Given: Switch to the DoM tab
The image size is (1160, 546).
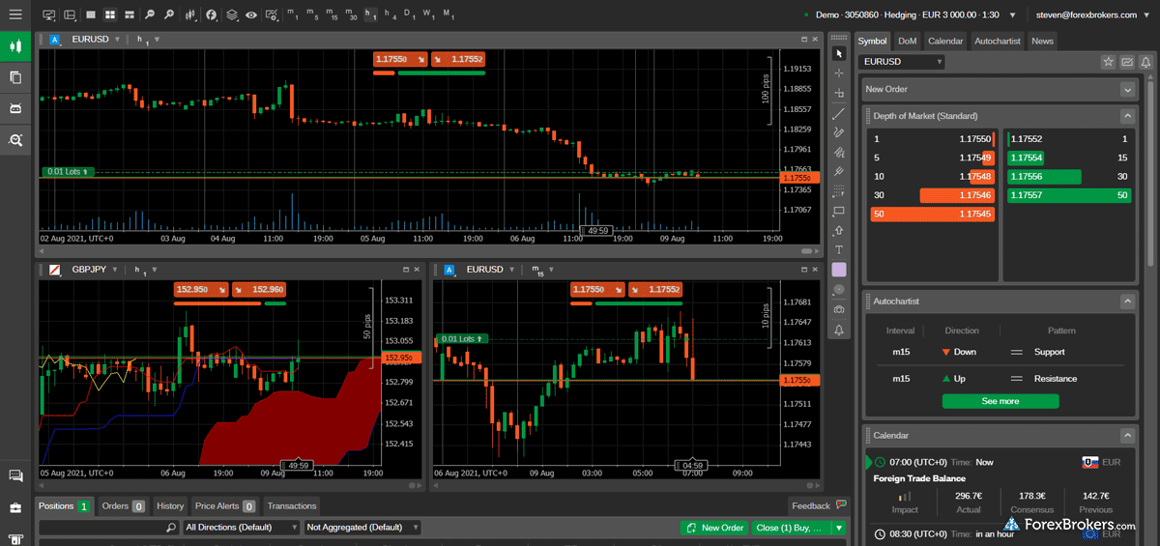Looking at the screenshot, I should click(x=907, y=41).
